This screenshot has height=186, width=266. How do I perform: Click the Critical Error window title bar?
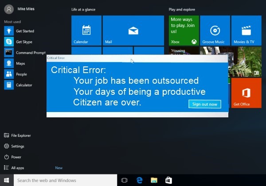(137, 58)
